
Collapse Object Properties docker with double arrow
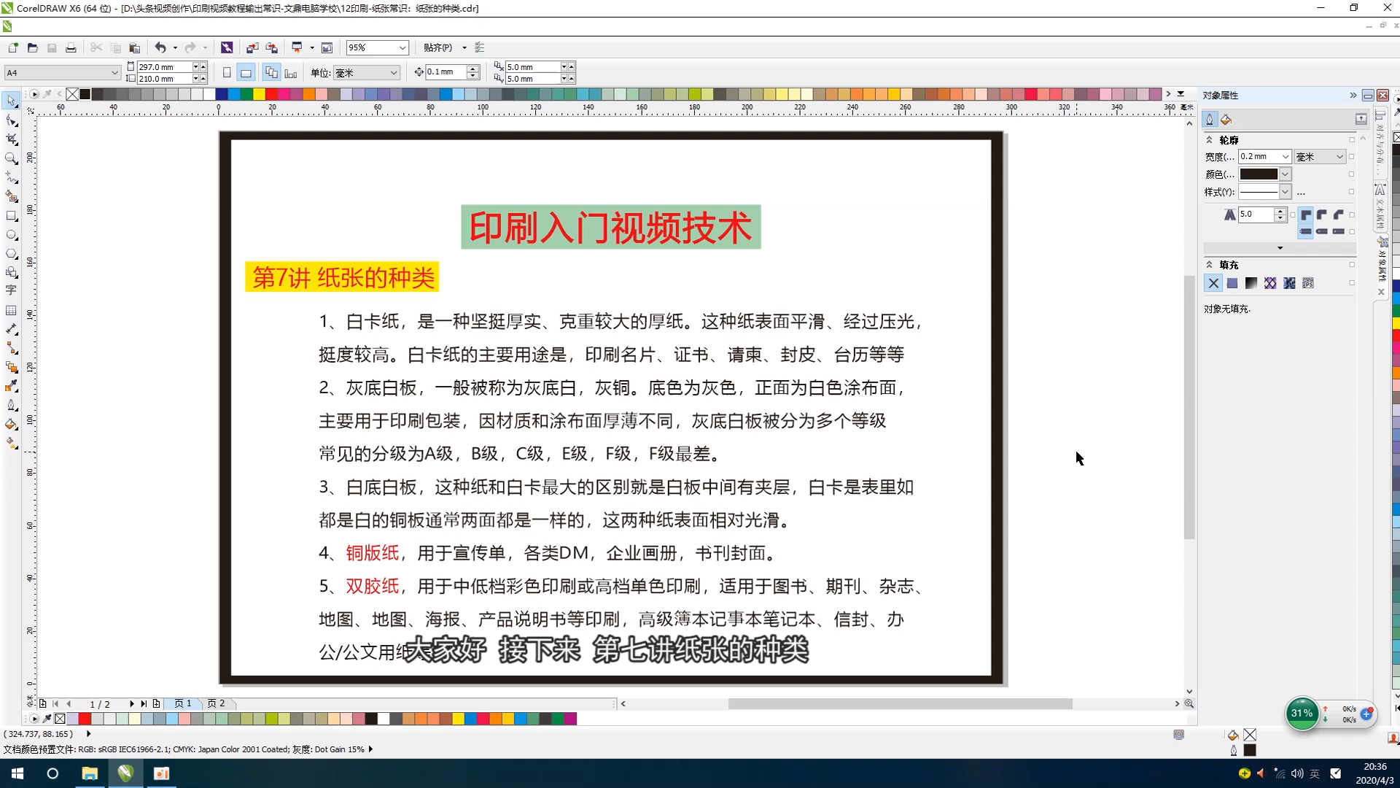[x=1353, y=95]
